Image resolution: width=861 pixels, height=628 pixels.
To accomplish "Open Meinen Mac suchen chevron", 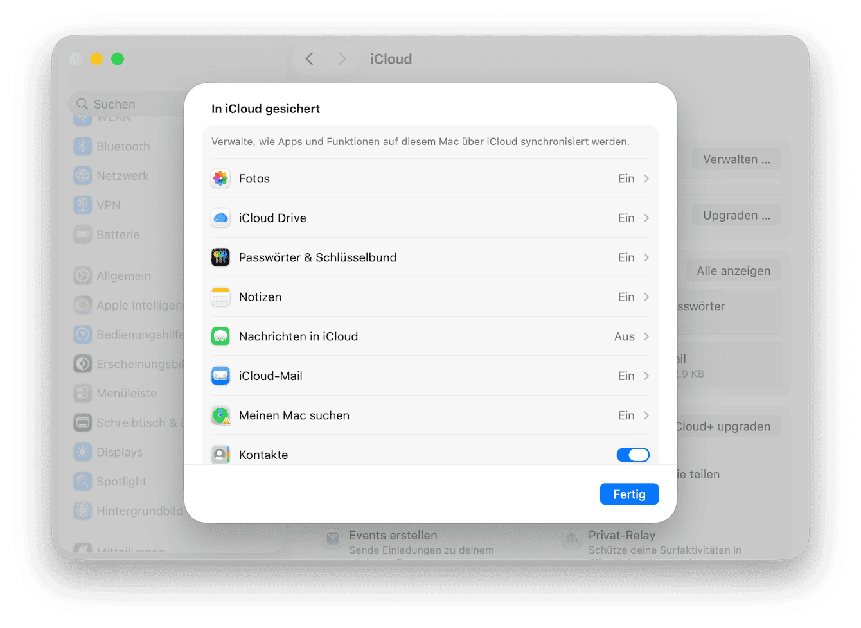I will (x=646, y=415).
